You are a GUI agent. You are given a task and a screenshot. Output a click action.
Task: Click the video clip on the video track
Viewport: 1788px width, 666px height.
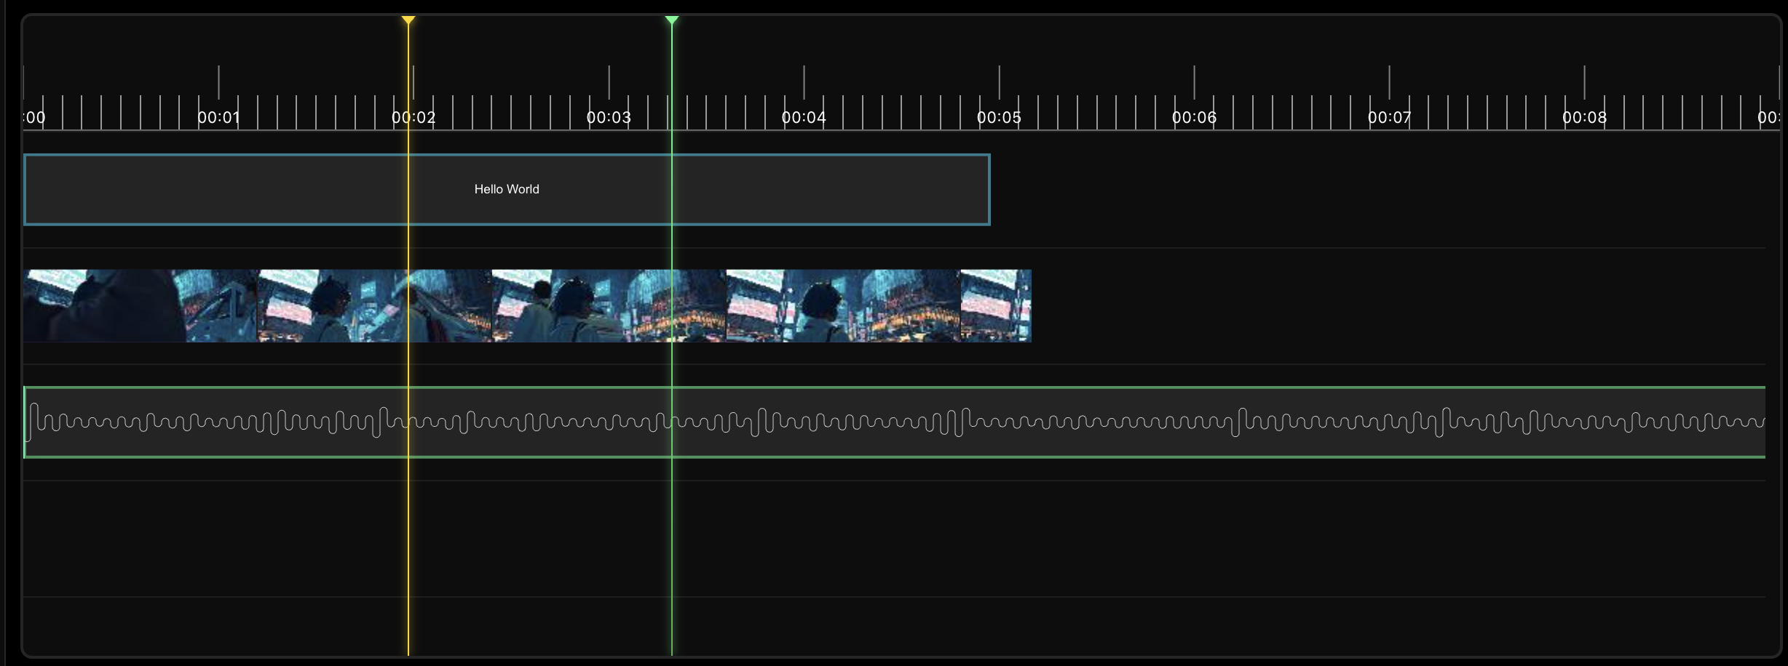(510, 305)
